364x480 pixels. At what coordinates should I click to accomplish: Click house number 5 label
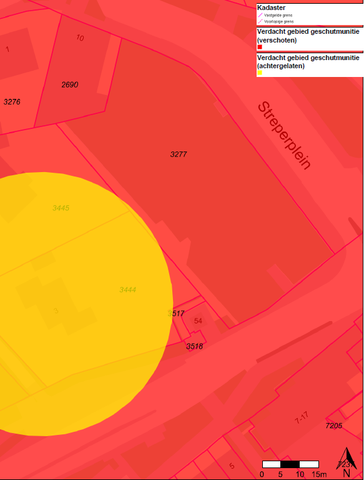(x=232, y=466)
